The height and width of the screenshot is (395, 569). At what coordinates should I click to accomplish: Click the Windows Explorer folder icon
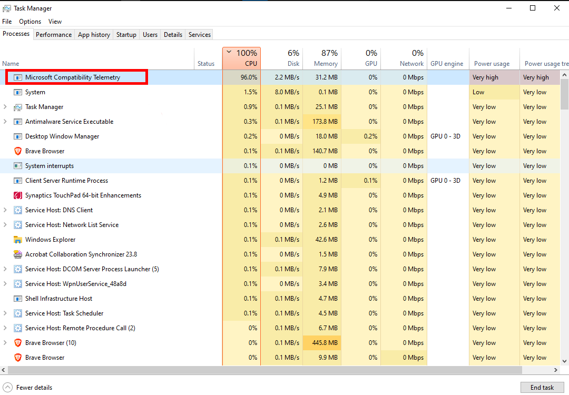18,240
